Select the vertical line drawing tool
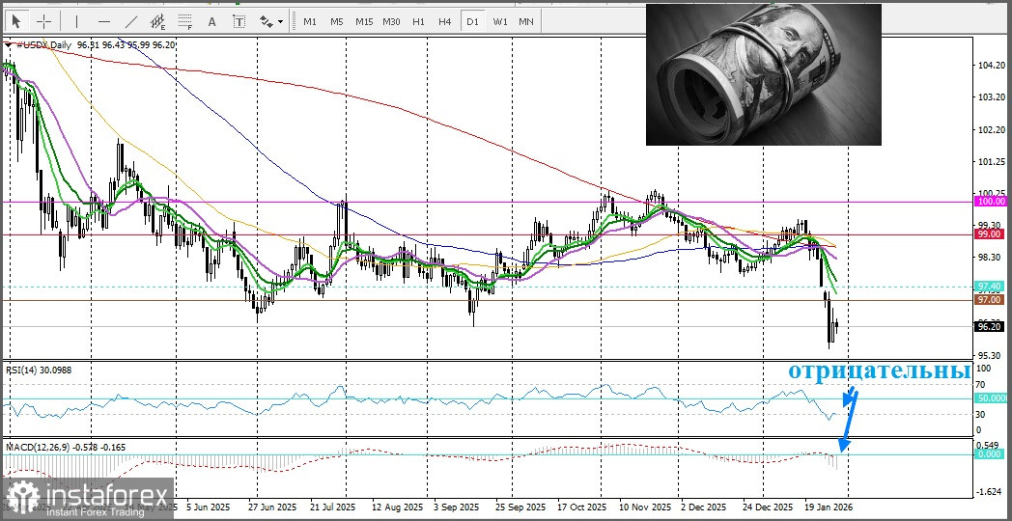The width and height of the screenshot is (1012, 521). pyautogui.click(x=77, y=21)
